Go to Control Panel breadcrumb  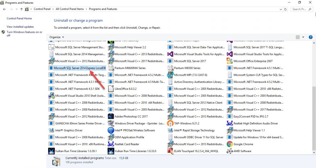click(x=42, y=9)
